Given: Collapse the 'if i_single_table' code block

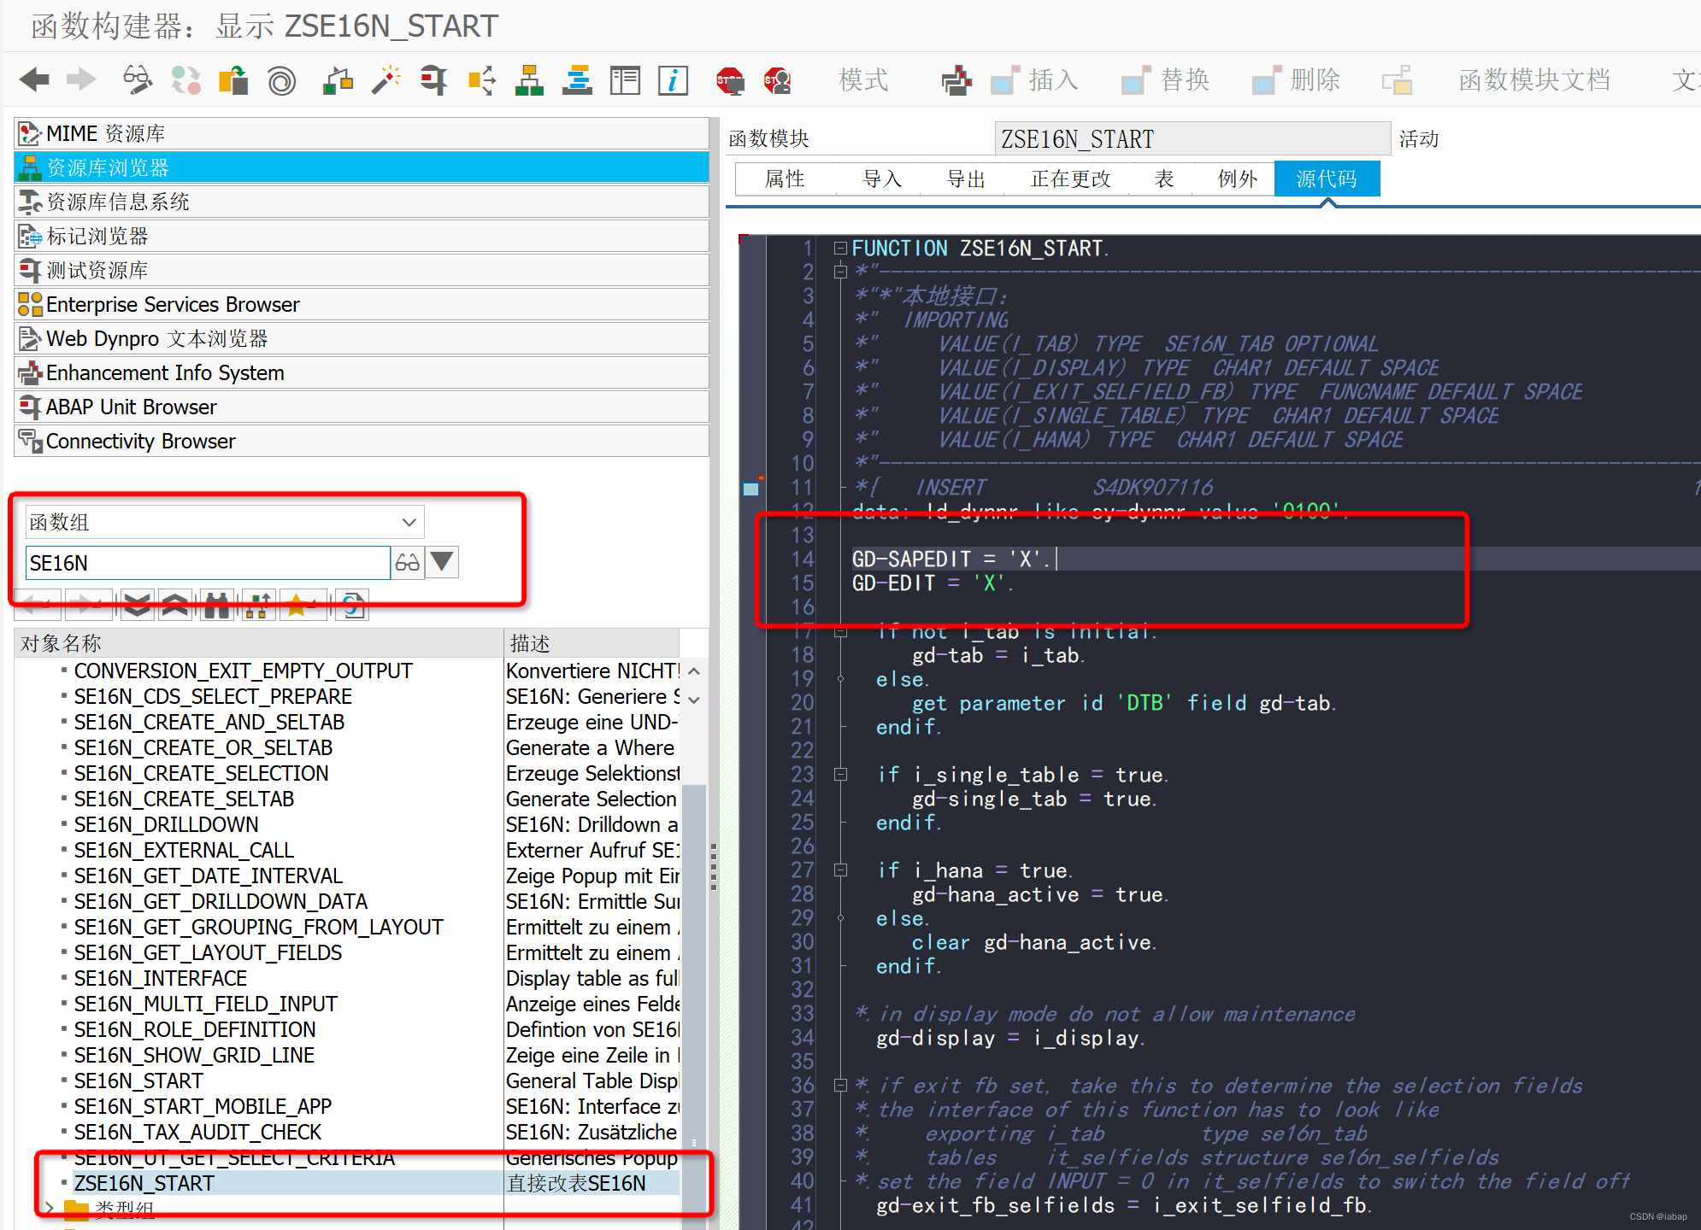Looking at the screenshot, I should (x=840, y=775).
